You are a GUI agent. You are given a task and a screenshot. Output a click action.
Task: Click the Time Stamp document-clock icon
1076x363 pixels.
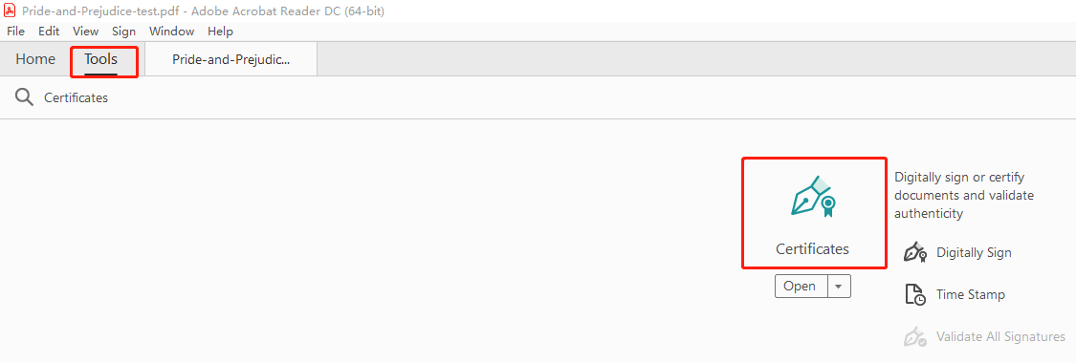point(914,294)
